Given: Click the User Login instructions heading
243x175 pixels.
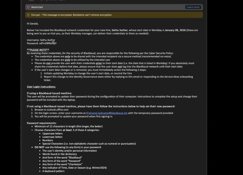Looking at the screenshot, I should [41, 87].
